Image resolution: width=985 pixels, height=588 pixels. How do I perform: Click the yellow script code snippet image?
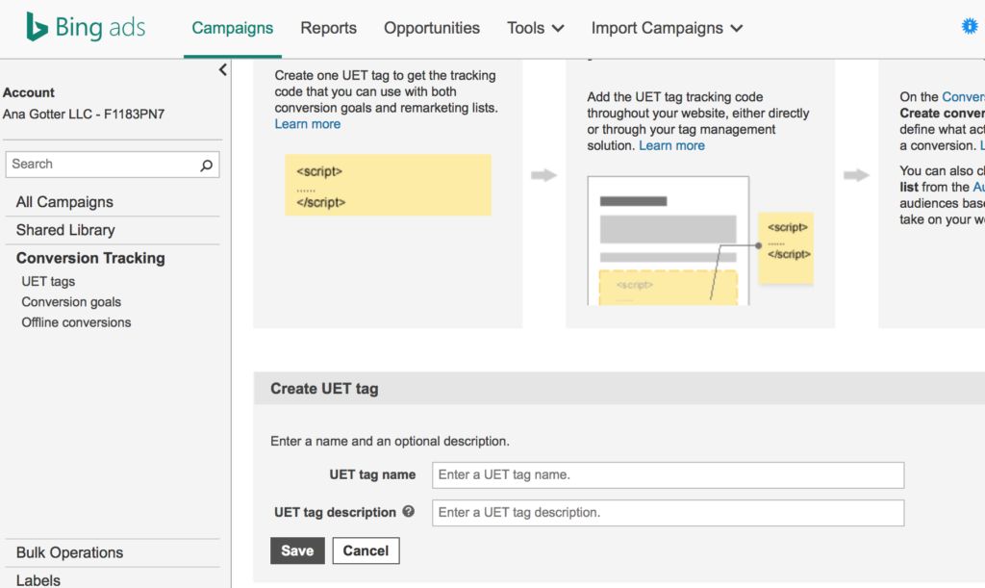pos(388,185)
